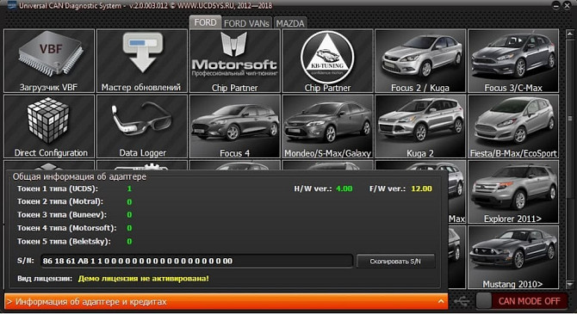This screenshot has height=314, width=577.
Task: Pick the Mustang 2010> tile
Action: pos(513,257)
